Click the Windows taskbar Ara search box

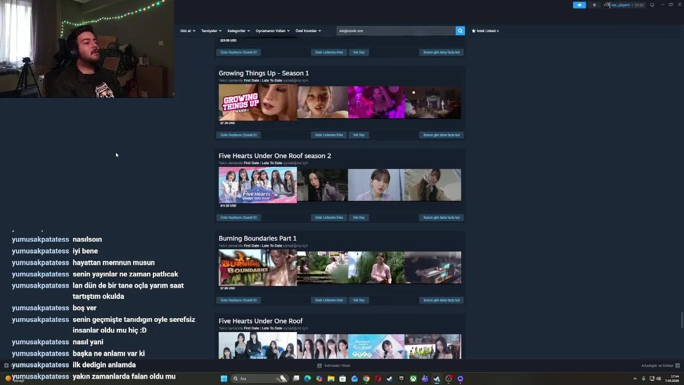point(259,379)
